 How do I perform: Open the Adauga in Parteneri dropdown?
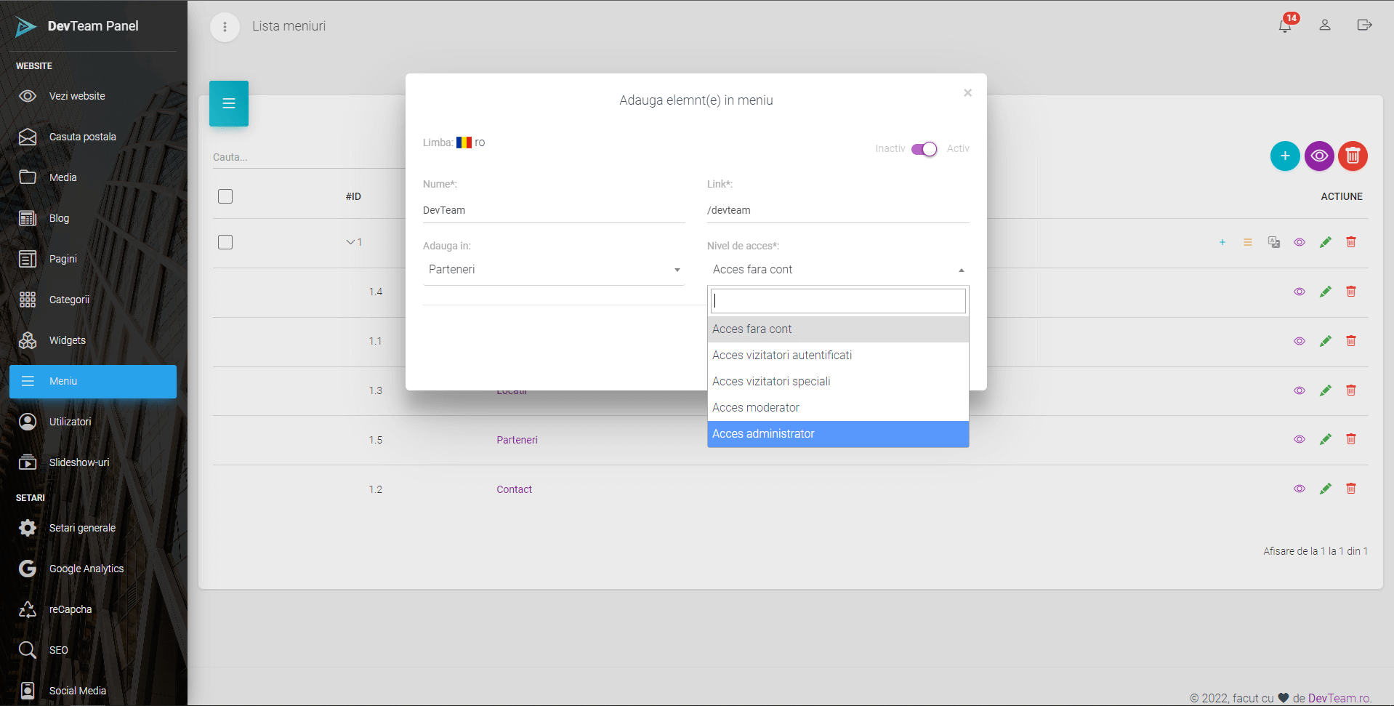pyautogui.click(x=553, y=270)
